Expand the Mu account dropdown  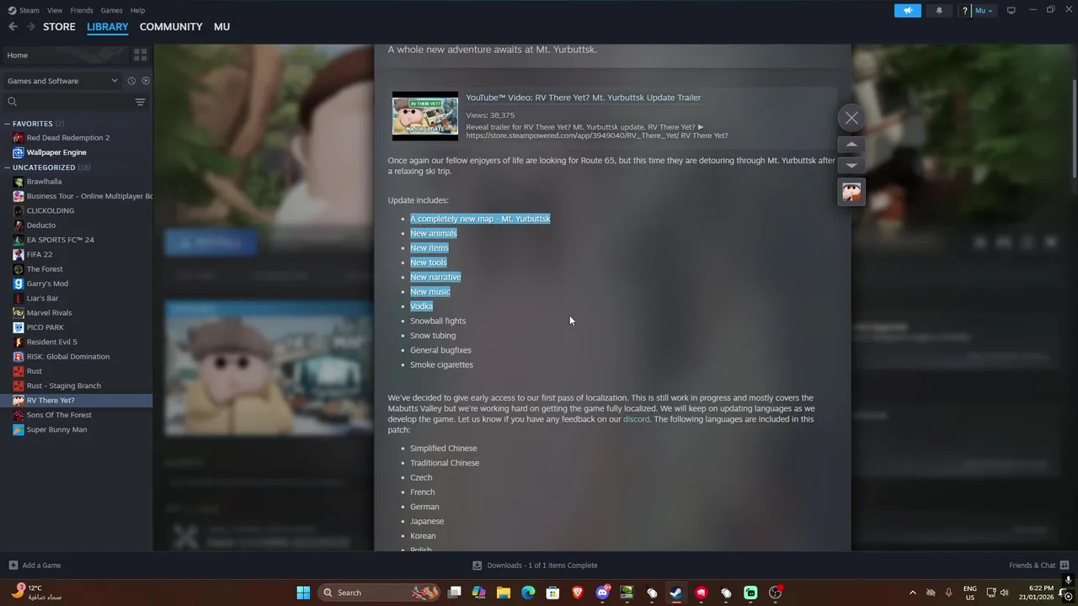984,10
